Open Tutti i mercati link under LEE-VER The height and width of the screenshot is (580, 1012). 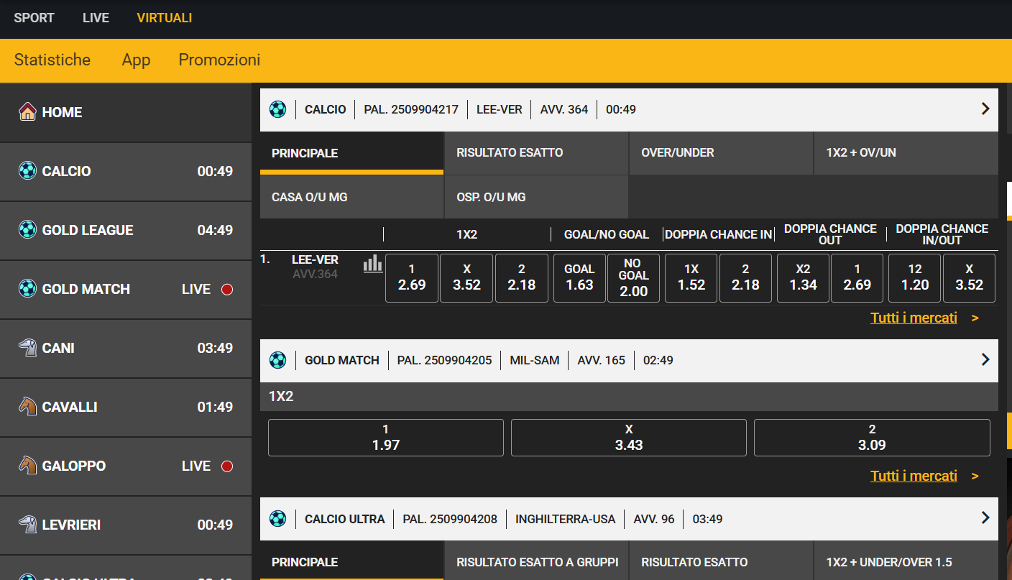914,318
